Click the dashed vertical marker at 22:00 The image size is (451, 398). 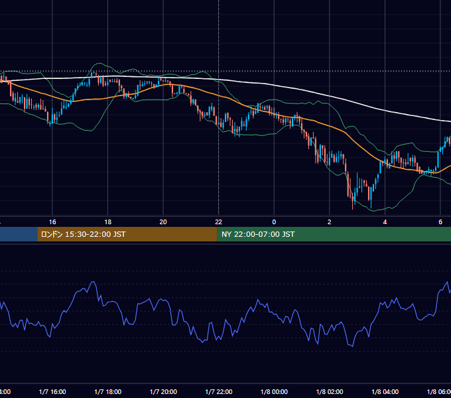click(x=219, y=107)
